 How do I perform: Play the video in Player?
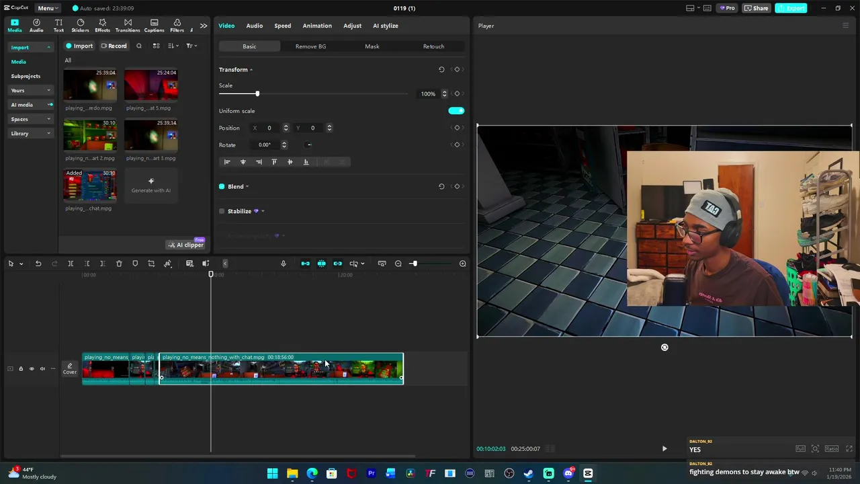(x=664, y=448)
